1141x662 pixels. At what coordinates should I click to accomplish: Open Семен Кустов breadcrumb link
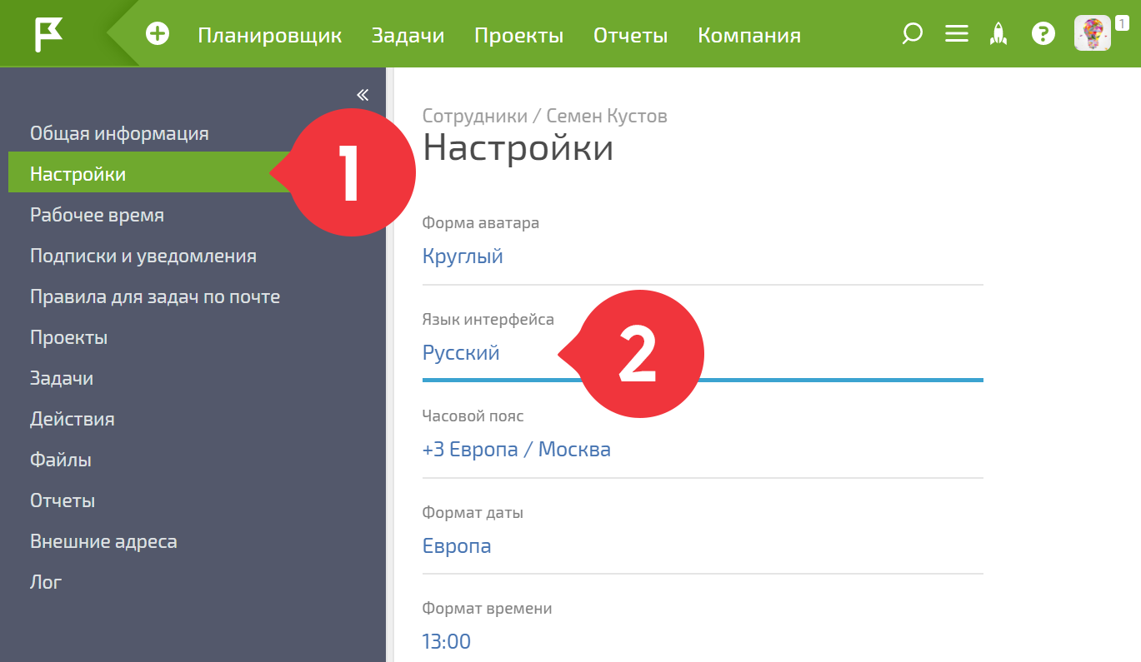tap(607, 116)
